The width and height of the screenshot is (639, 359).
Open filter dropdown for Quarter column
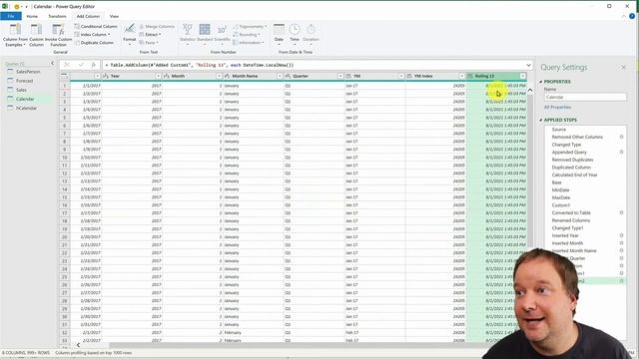click(x=340, y=76)
